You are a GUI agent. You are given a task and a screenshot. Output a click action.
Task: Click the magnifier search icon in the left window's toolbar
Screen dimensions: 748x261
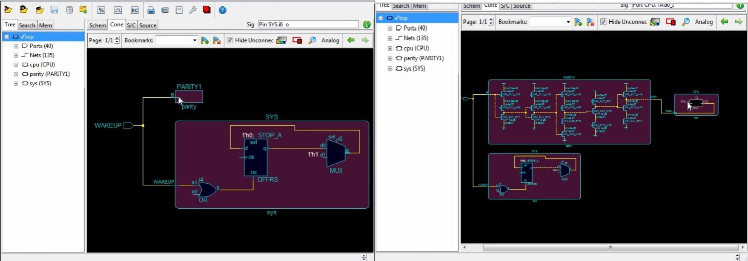(312, 40)
